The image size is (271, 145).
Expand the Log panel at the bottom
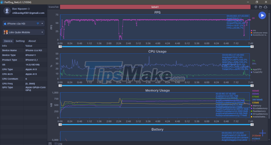pyautogui.click(x=50, y=143)
